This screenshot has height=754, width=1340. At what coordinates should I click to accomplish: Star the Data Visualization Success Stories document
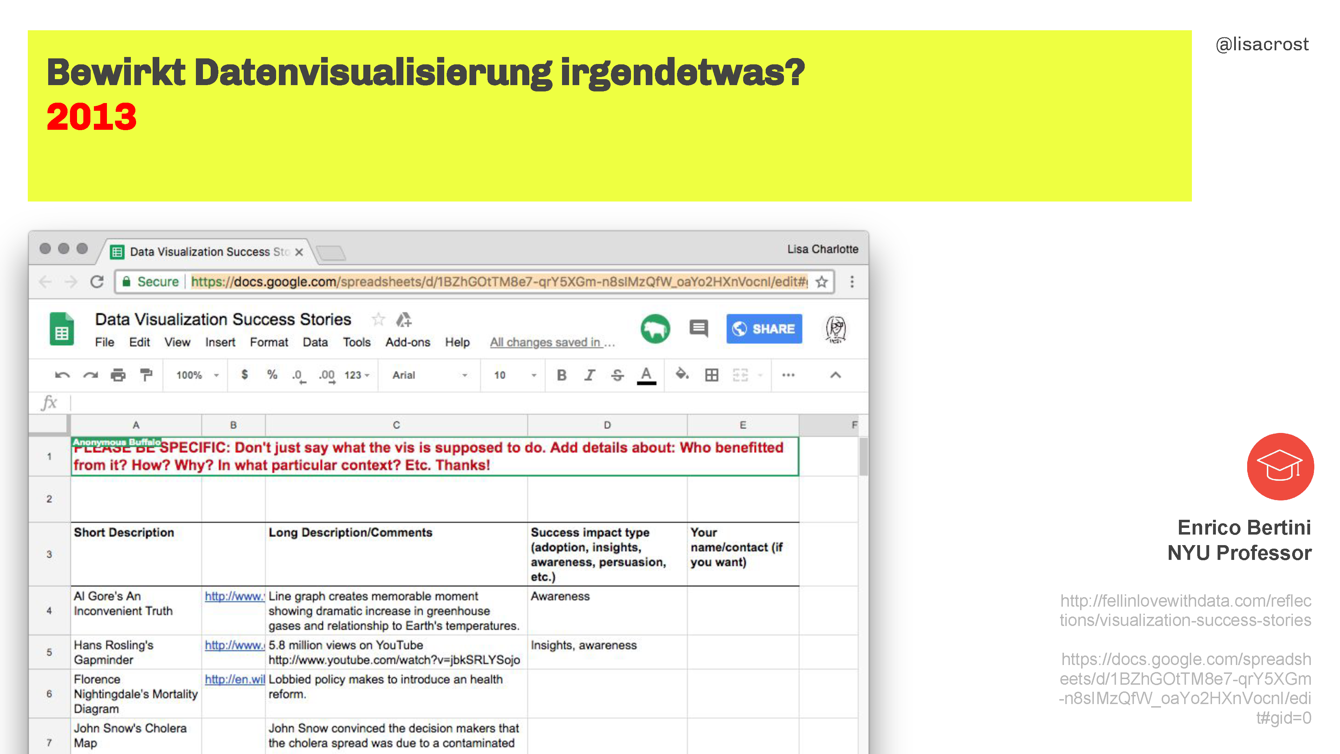pos(378,319)
